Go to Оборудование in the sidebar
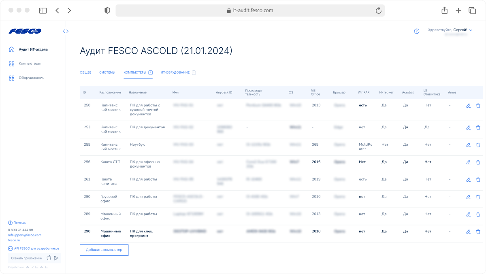This screenshot has width=486, height=274. point(31,78)
